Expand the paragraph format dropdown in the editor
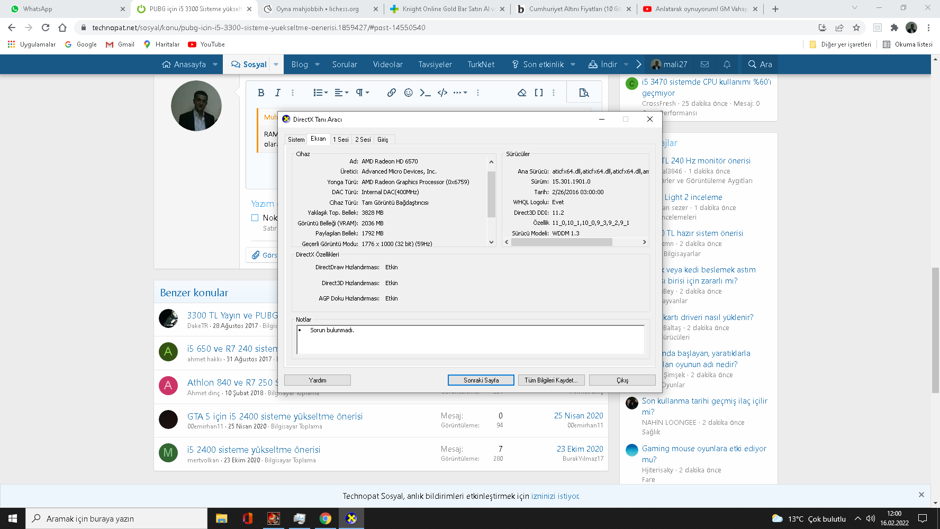This screenshot has width=940, height=529. (363, 93)
